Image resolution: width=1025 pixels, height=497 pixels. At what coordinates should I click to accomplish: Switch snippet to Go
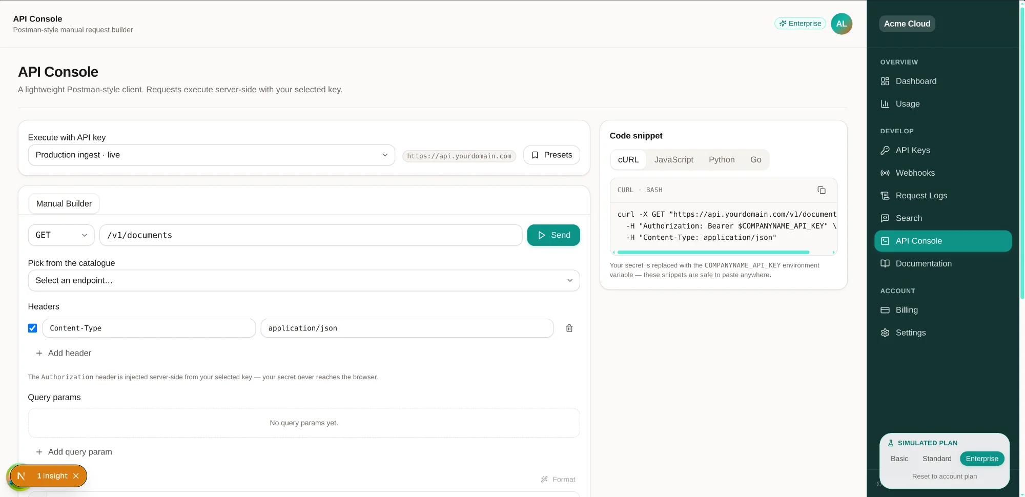point(755,160)
